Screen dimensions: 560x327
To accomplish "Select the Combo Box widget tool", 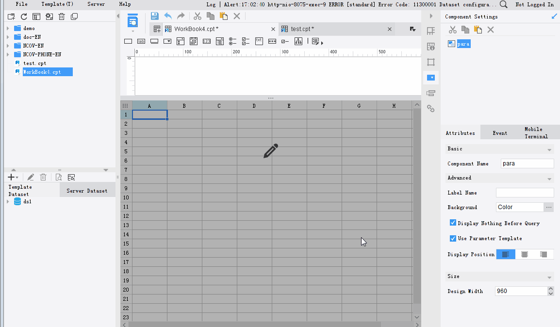I will 167,41.
